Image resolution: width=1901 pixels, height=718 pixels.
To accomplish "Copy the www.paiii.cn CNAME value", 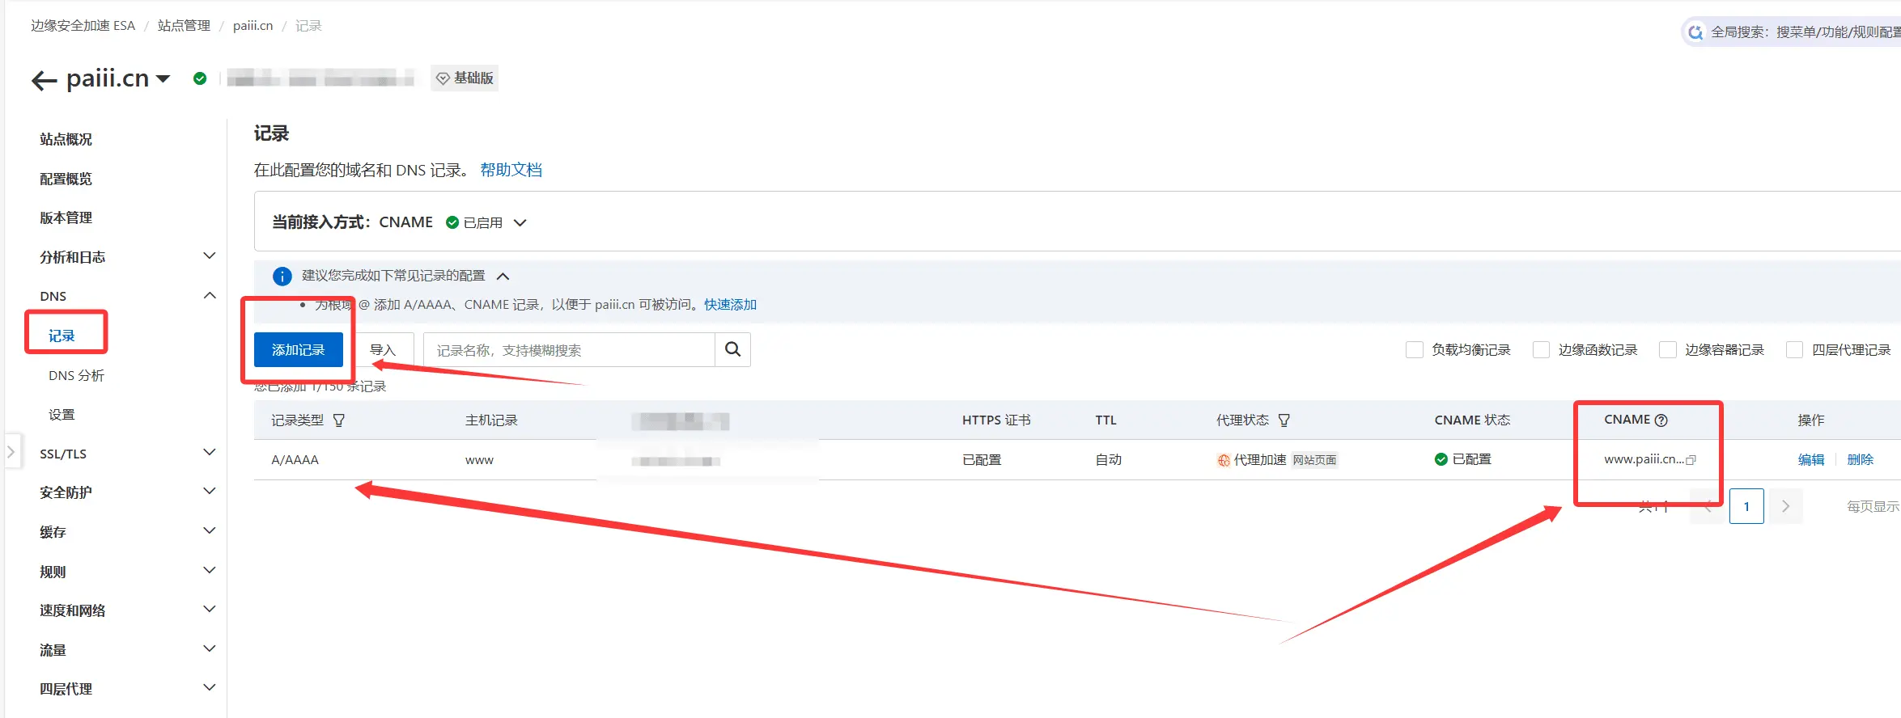I will pos(1691,460).
